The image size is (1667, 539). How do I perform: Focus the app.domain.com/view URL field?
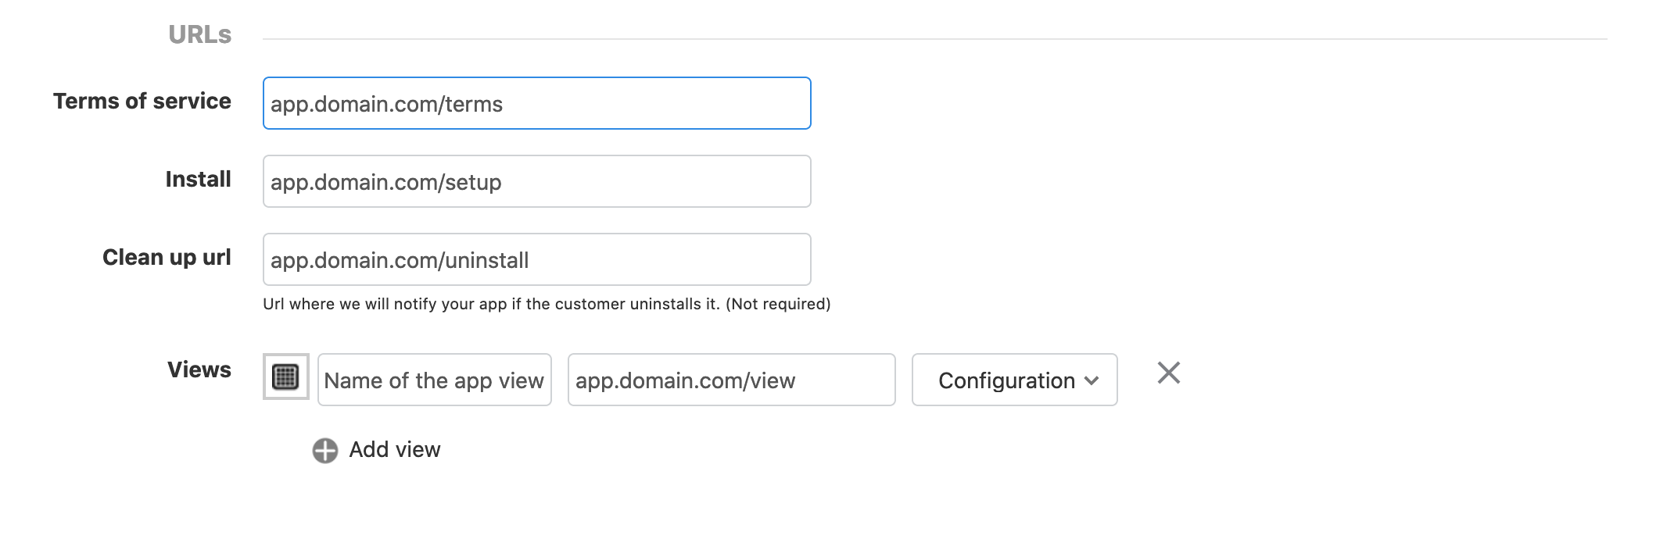(x=731, y=380)
